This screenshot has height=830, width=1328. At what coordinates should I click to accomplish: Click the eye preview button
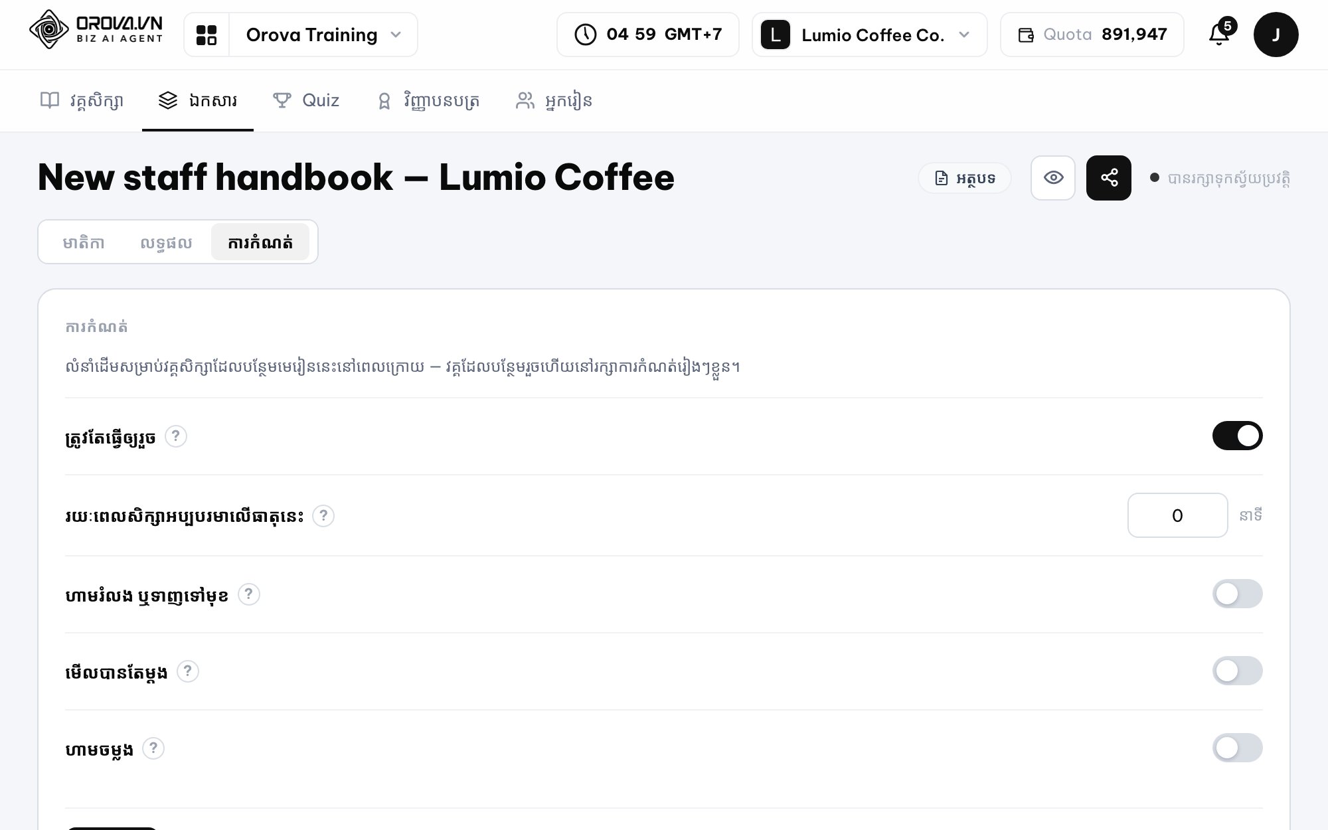pyautogui.click(x=1053, y=178)
